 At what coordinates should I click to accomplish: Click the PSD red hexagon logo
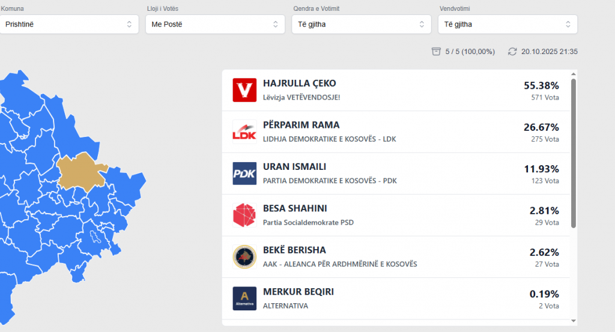click(x=244, y=215)
